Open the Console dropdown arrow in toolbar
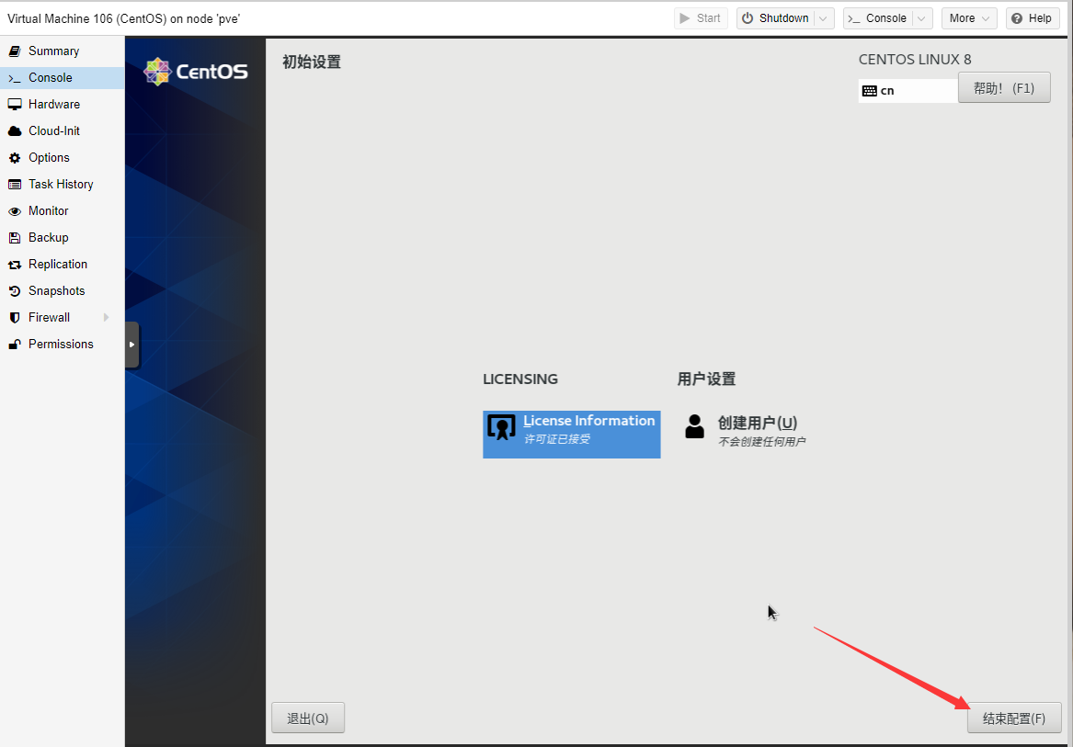This screenshot has height=747, width=1073. (922, 18)
